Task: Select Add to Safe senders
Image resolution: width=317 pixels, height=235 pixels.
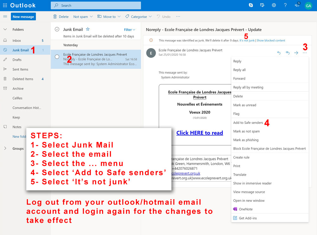Action: [x=270, y=123]
